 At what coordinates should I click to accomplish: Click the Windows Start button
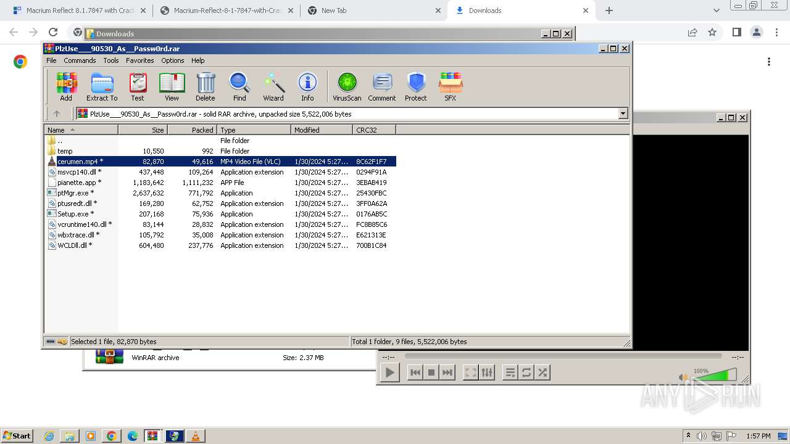coord(17,435)
